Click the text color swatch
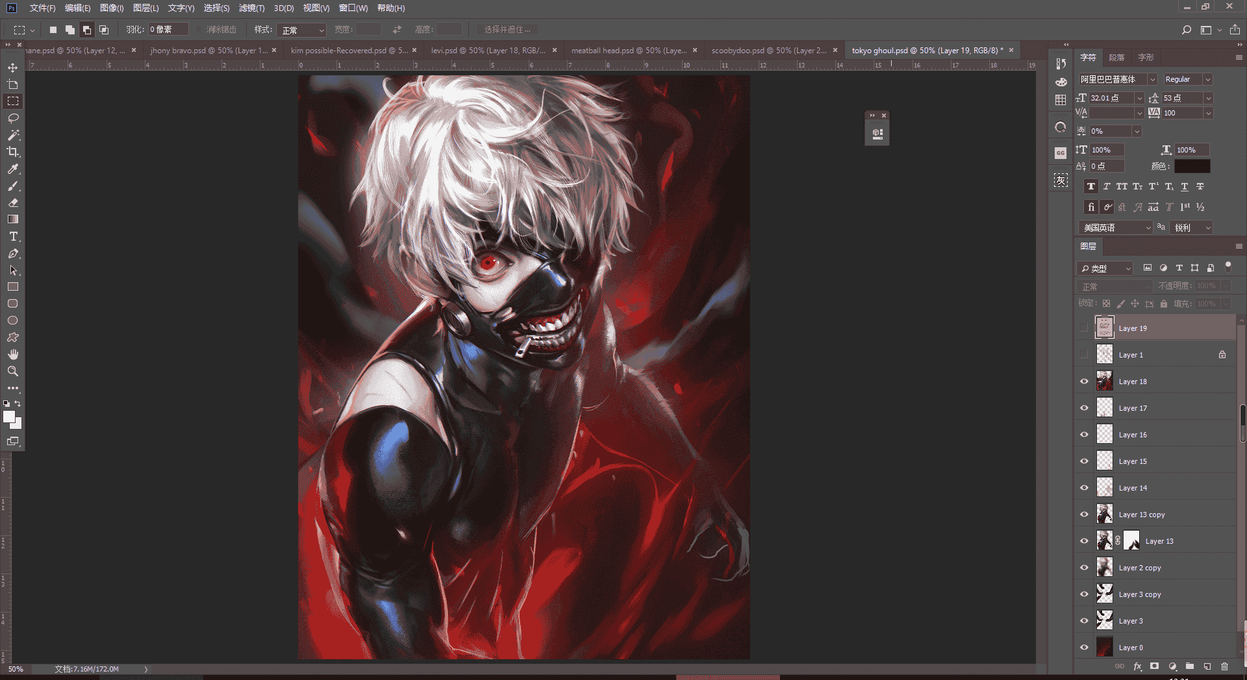 click(1192, 166)
